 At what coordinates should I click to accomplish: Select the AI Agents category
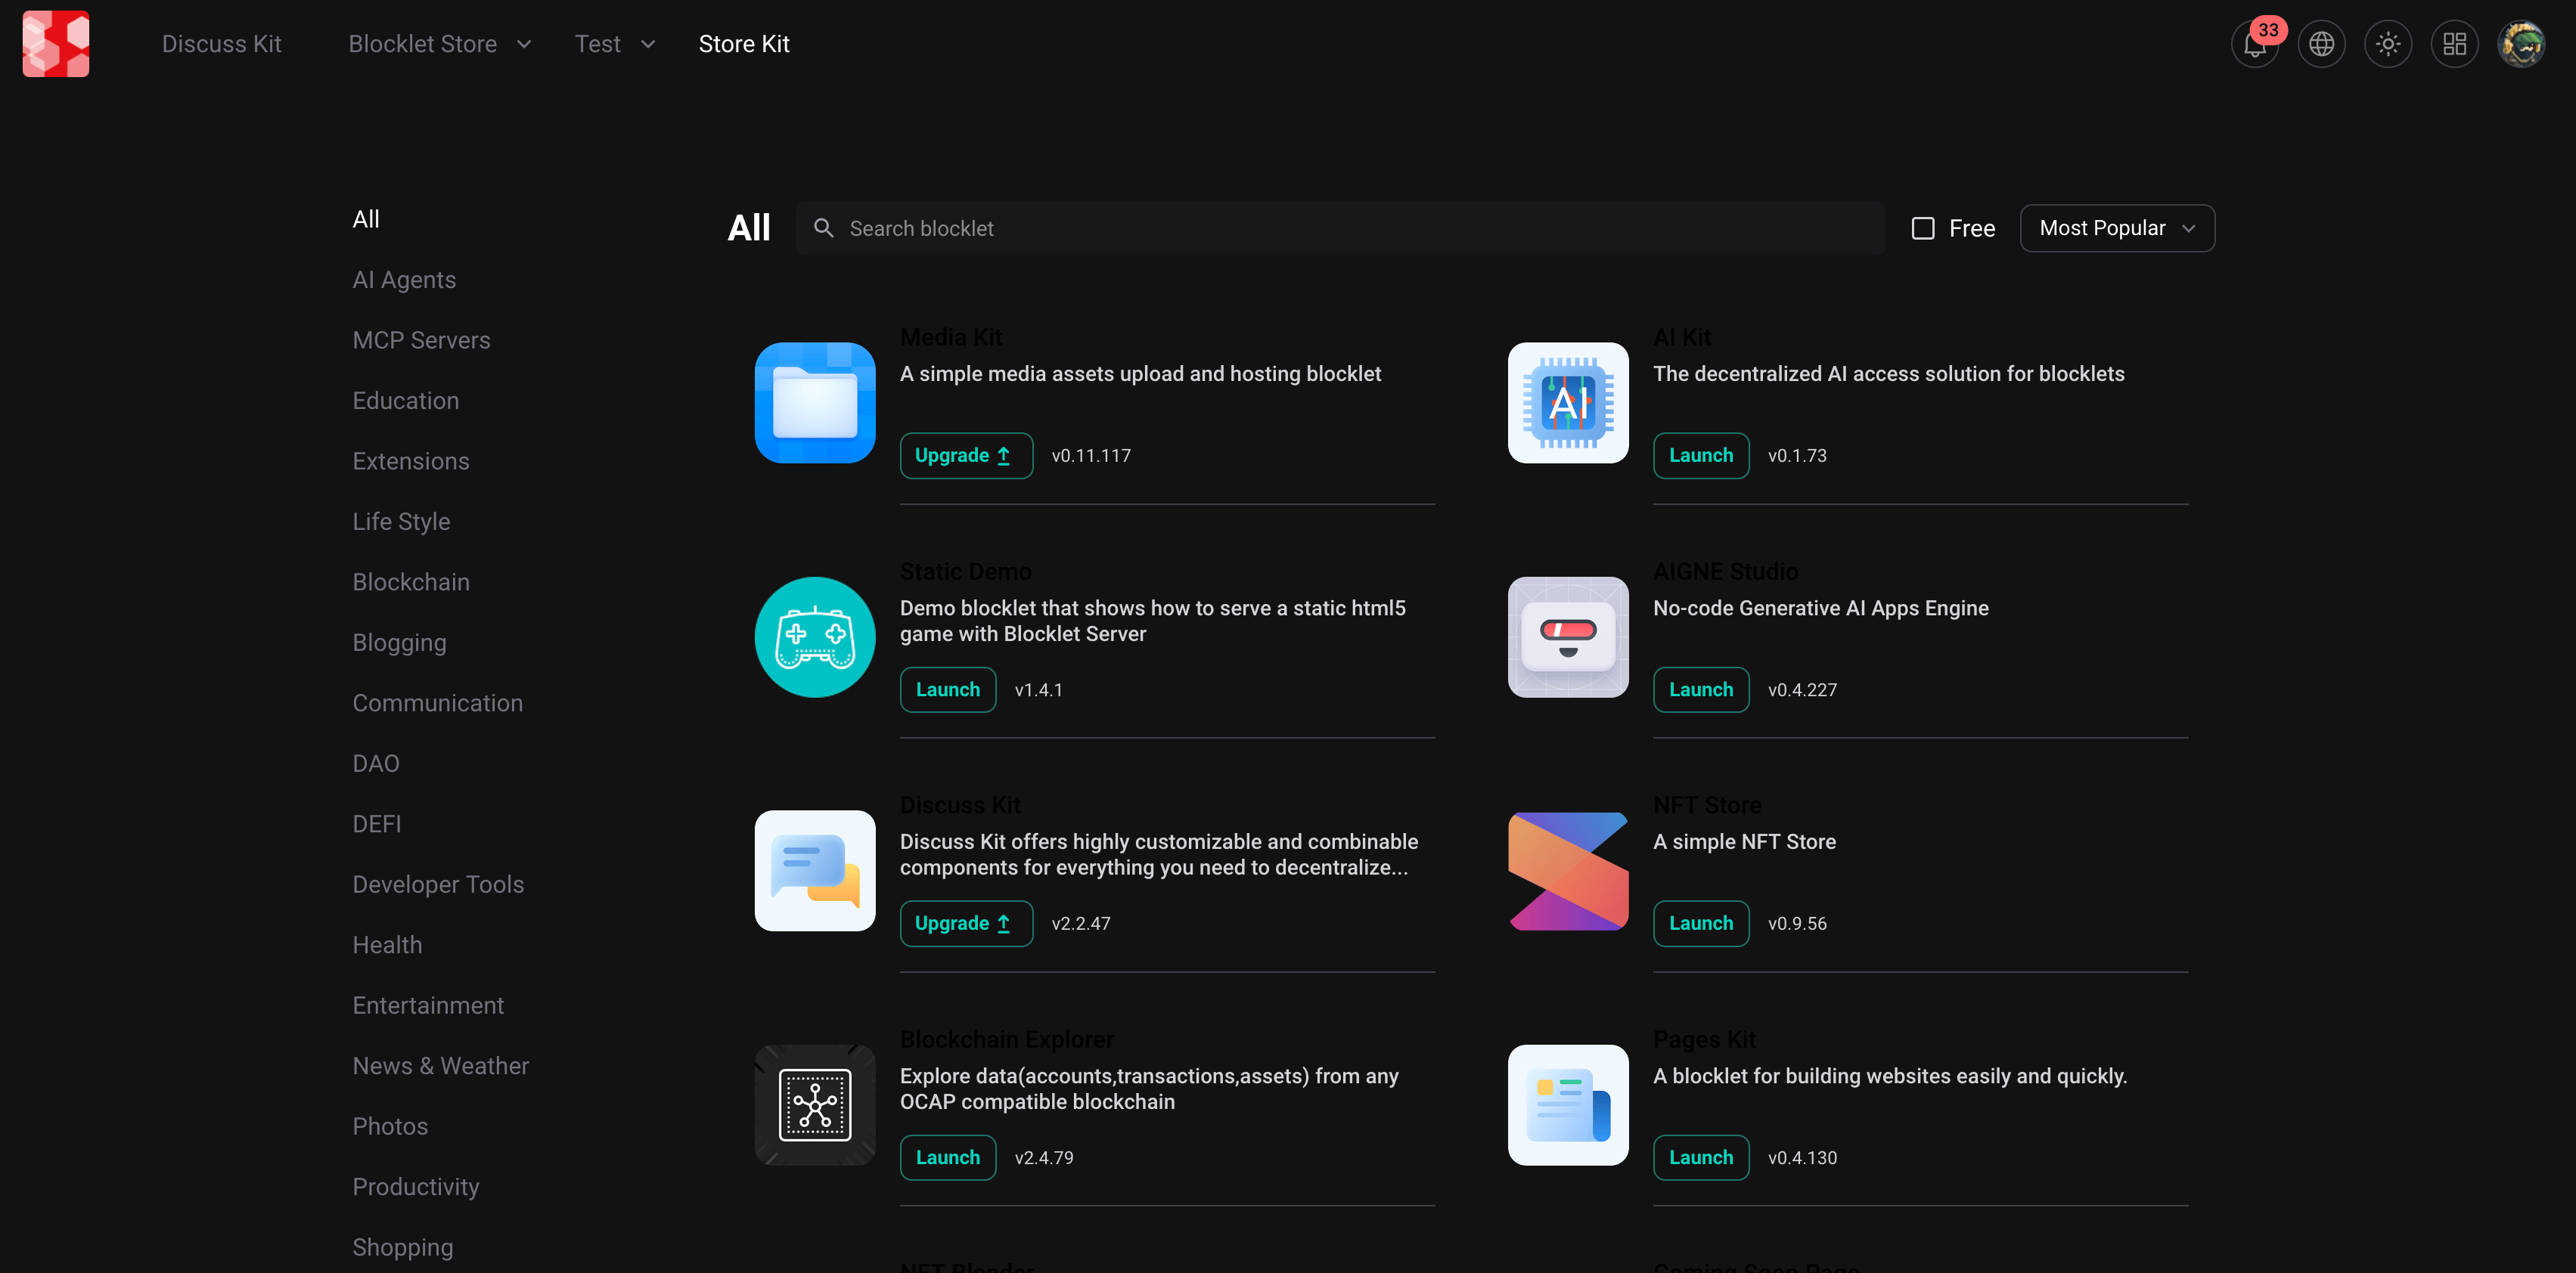tap(404, 280)
